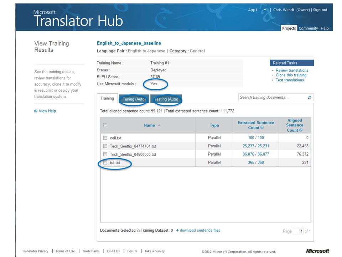Click the Microsoft Translator Hub logo
Viewport: 342px width, 257px height.
coord(78,18)
